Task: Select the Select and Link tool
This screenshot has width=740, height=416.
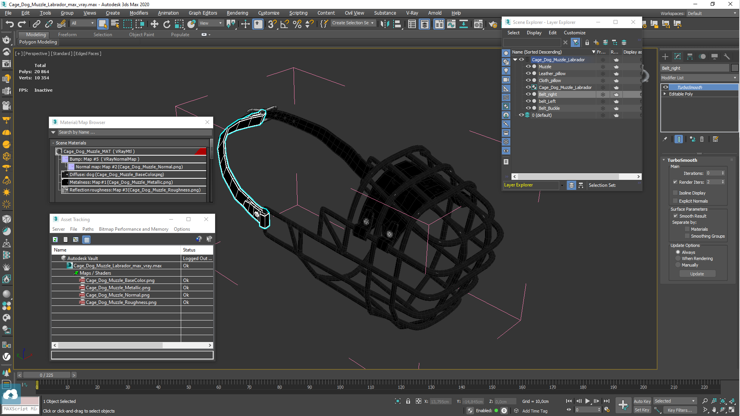Action: click(36, 24)
